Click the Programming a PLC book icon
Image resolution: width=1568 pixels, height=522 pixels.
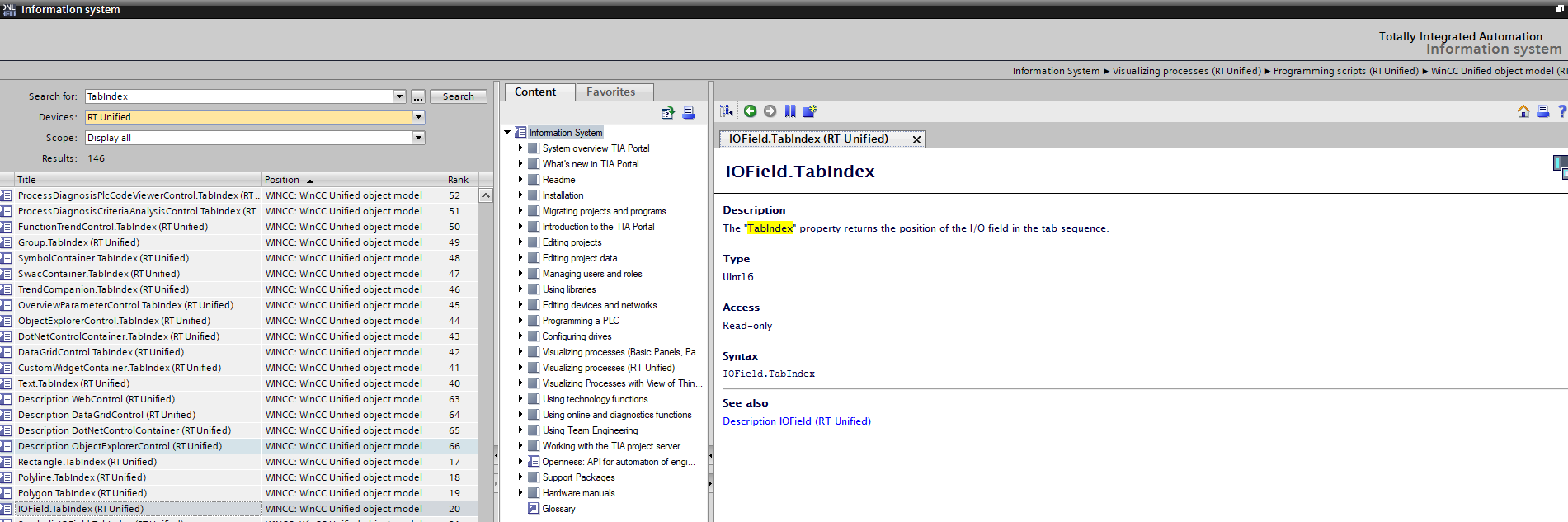[534, 321]
